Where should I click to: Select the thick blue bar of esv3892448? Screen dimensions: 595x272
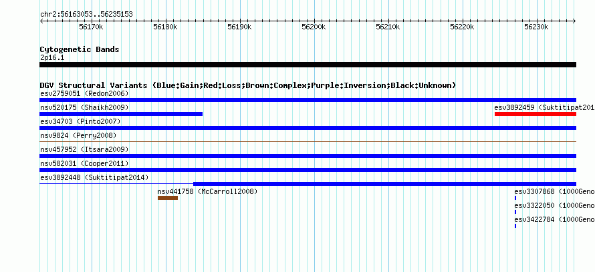tap(385, 184)
